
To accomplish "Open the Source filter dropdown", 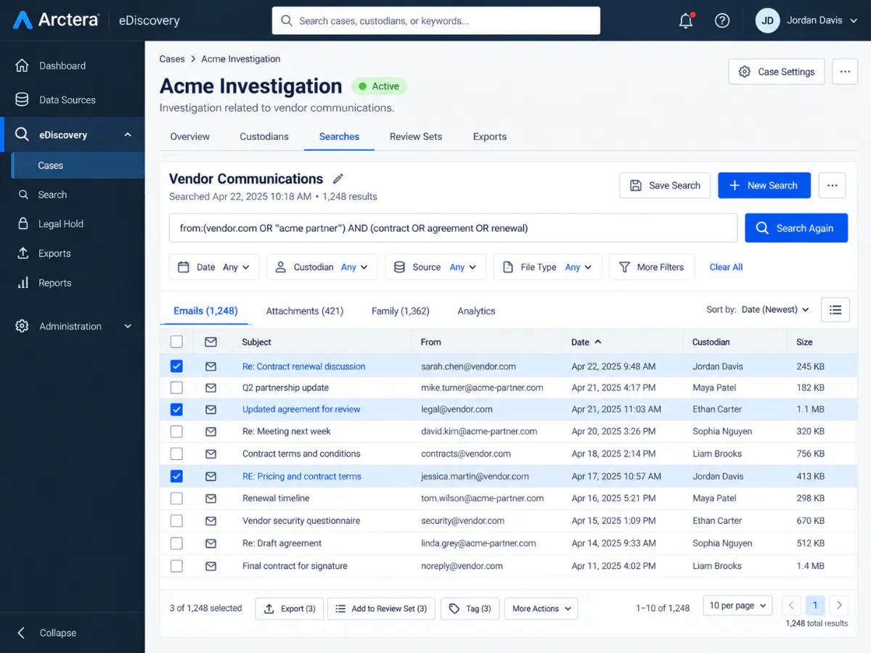I will pyautogui.click(x=435, y=267).
